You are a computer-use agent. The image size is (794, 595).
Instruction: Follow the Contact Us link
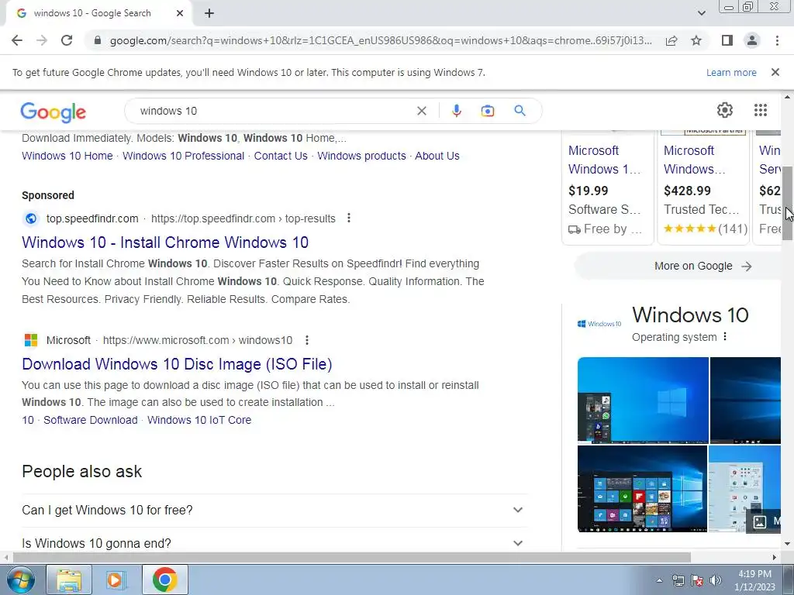pos(281,156)
